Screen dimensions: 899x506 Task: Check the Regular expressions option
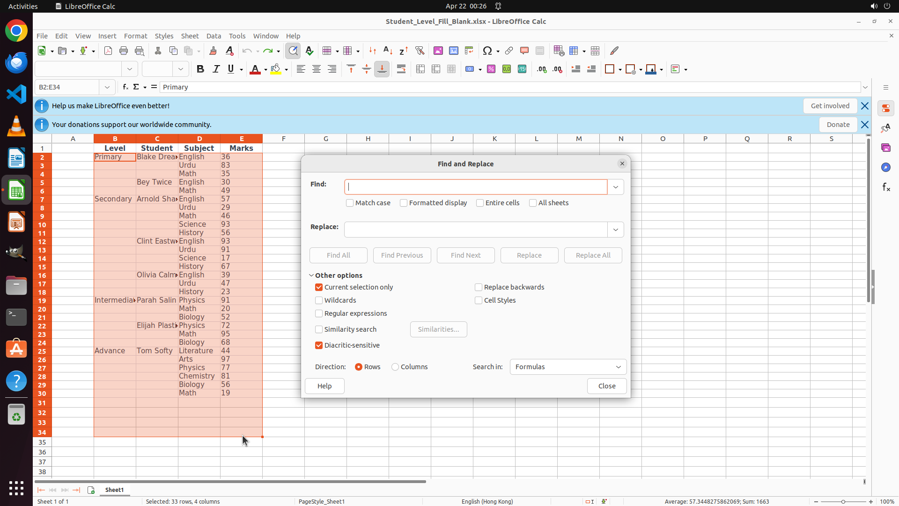(x=319, y=313)
